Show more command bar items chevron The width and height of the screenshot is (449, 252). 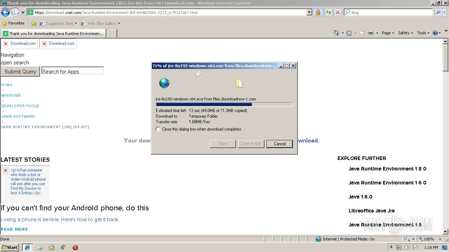(446, 31)
